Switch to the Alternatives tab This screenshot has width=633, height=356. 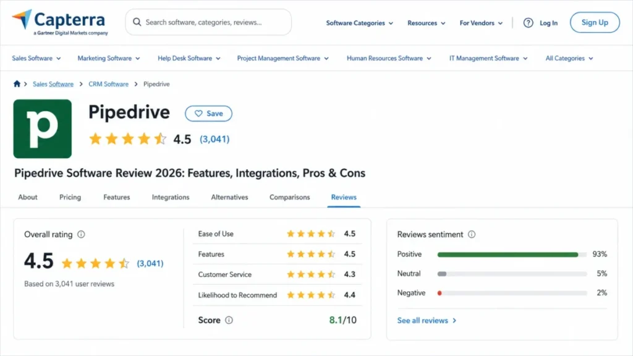(x=229, y=197)
